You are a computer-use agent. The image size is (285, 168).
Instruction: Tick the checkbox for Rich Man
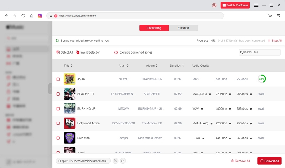point(58,138)
